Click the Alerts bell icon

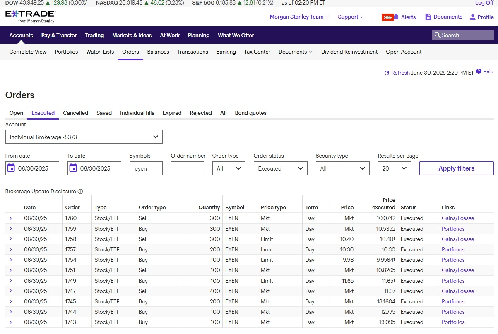[396, 17]
